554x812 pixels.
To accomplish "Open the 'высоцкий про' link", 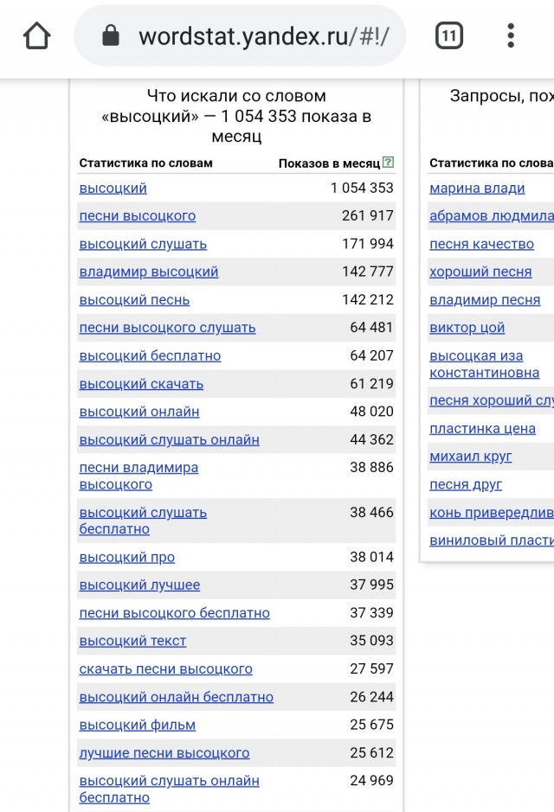I will pos(127,557).
